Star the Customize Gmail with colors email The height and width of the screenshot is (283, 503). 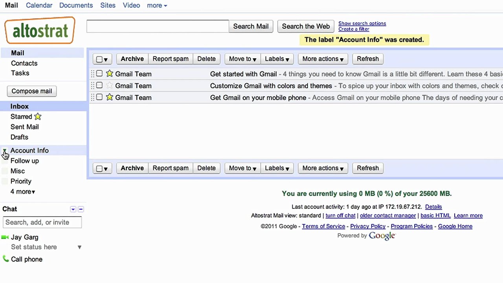109,85
